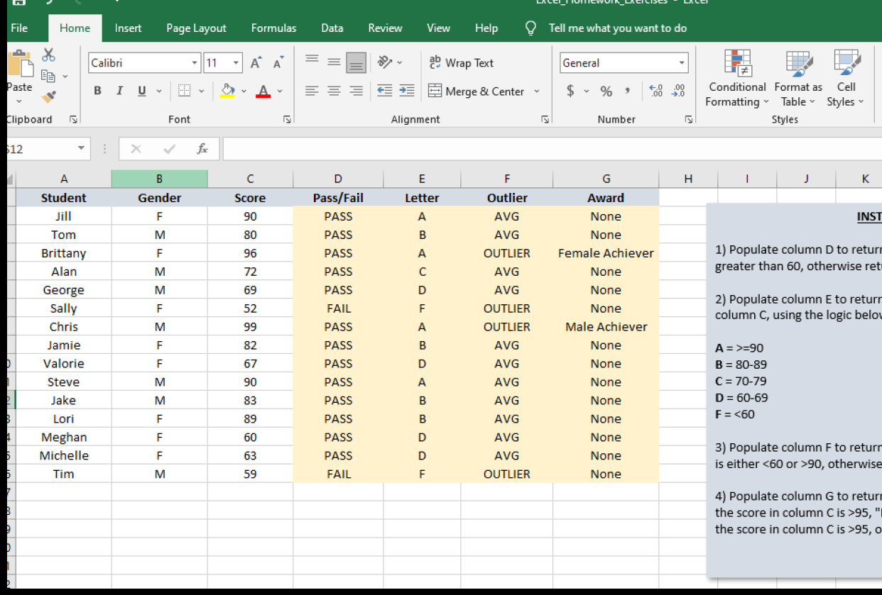Decrease the cell indent
Image resolution: width=882 pixels, height=595 pixels.
385,91
